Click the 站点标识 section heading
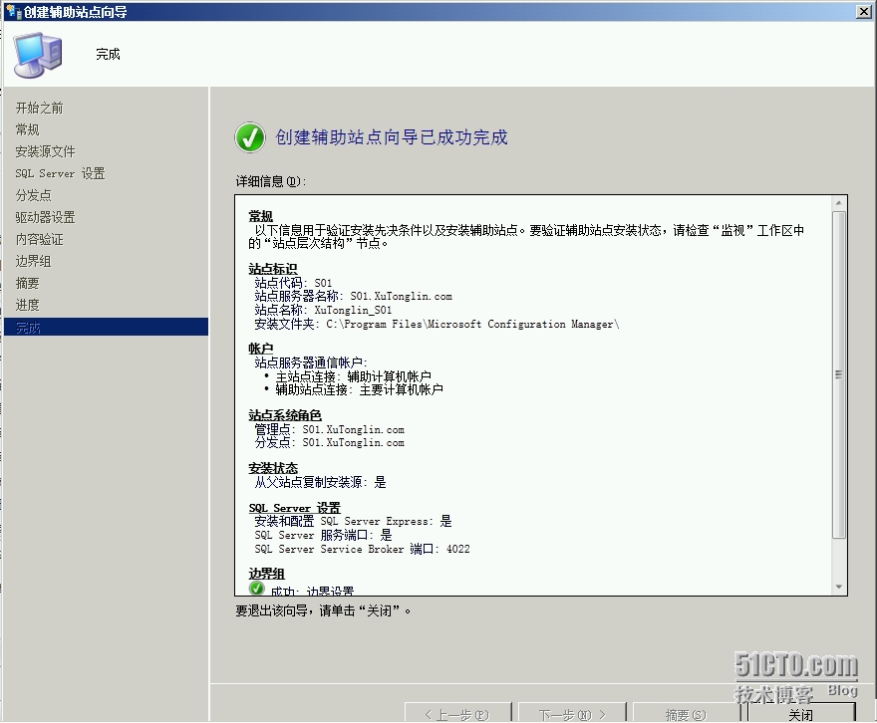The width and height of the screenshot is (877, 723). tap(273, 269)
